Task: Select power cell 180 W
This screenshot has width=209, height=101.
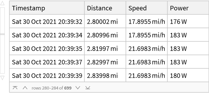Action: coord(188,75)
